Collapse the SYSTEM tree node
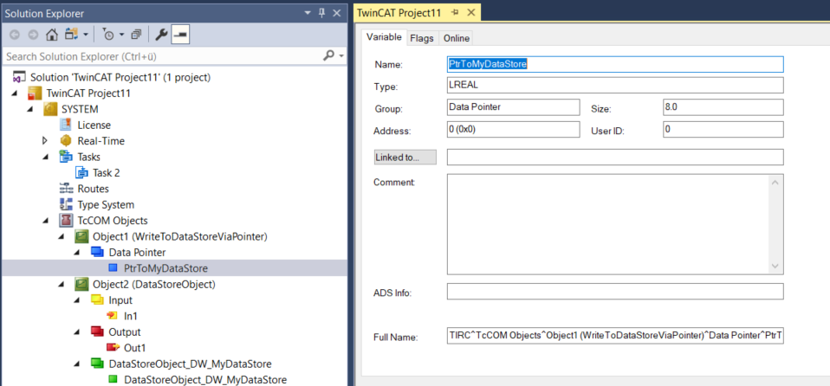 point(29,109)
